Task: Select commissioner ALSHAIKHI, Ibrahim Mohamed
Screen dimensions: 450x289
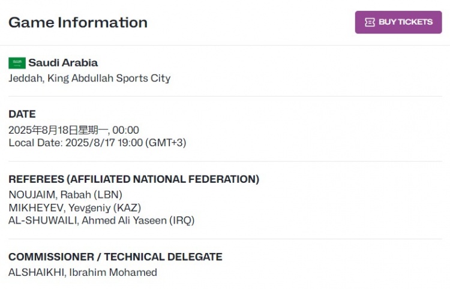Action: 83,272
